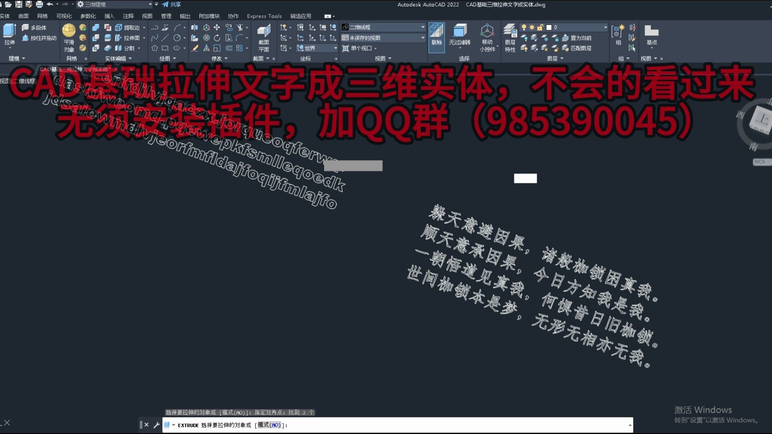Click the 共享 (Share) button
Viewport: 772px width, 434px height.
tap(172, 4)
